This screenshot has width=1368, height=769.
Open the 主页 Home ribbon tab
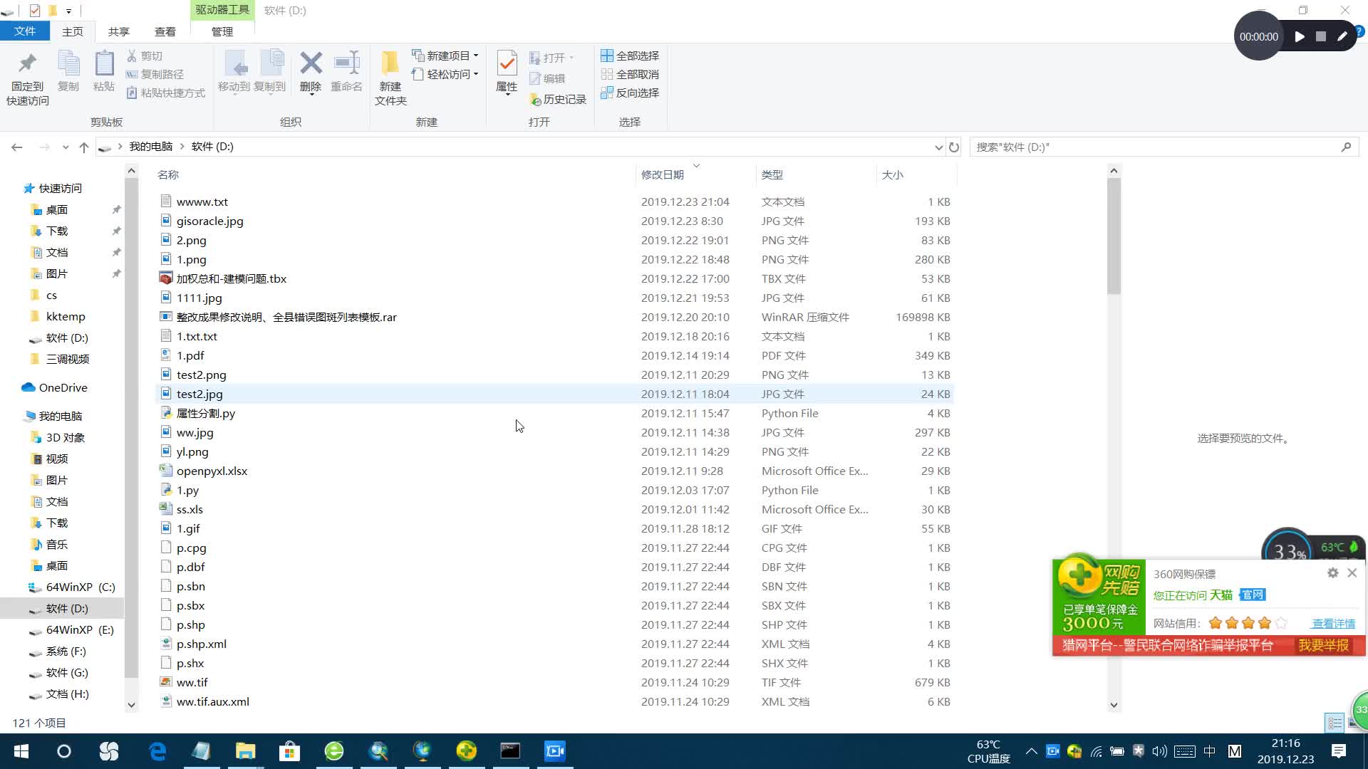point(73,31)
